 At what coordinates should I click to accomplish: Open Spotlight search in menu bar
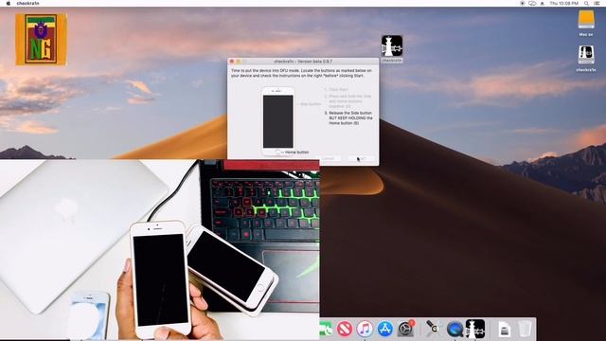click(x=586, y=3)
